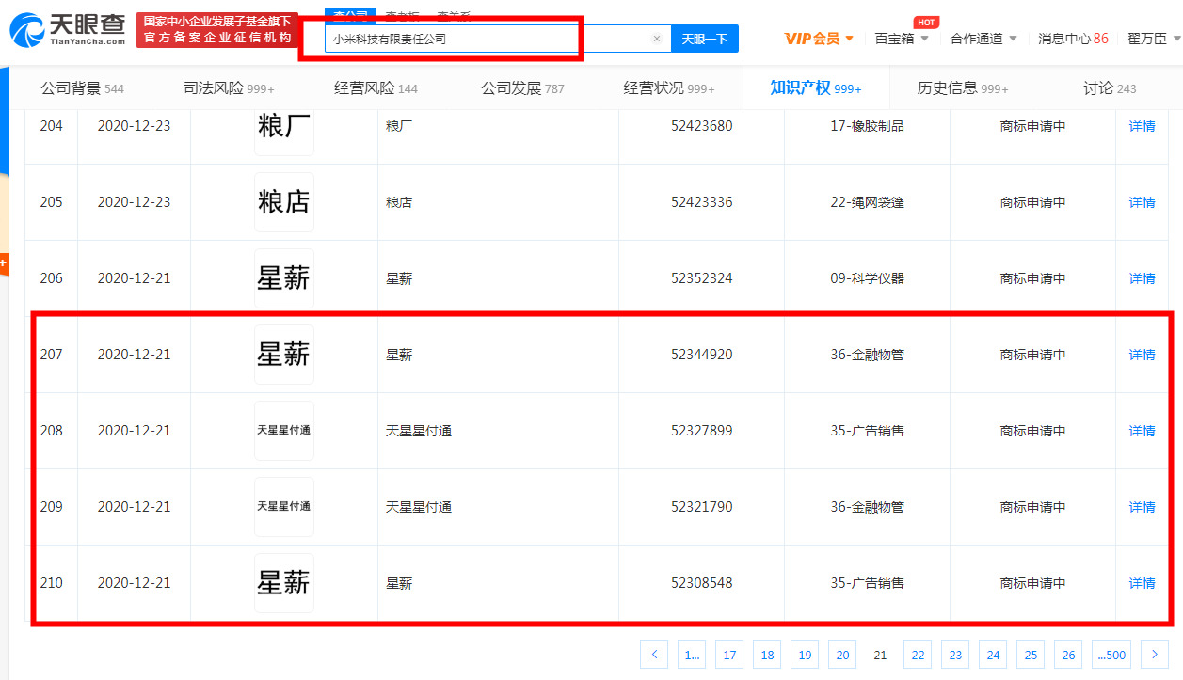
Task: Go to page 18
Action: pos(767,655)
